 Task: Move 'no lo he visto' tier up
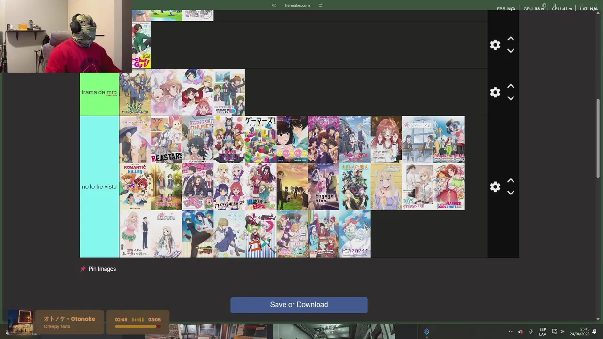(511, 181)
